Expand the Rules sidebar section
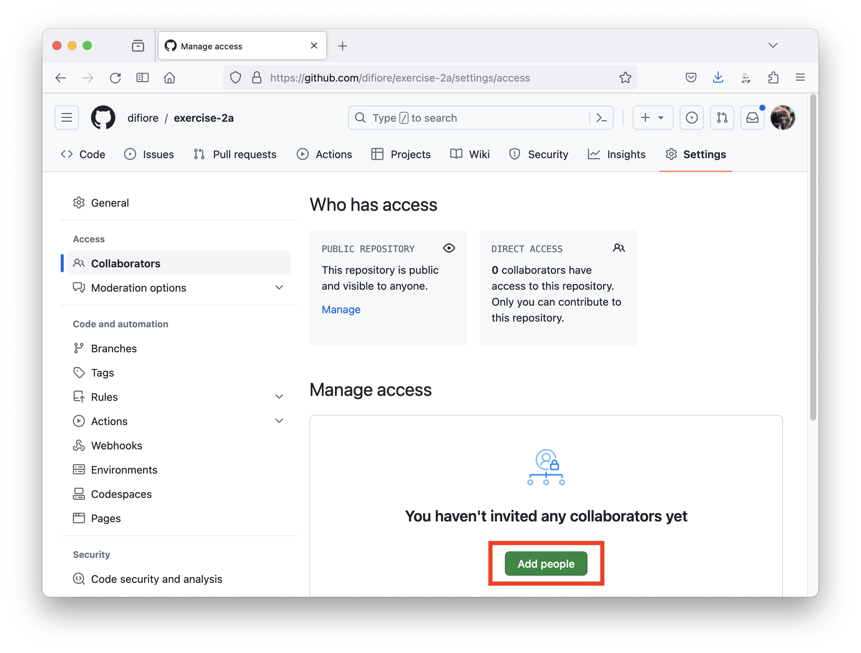861x653 pixels. 279,397
